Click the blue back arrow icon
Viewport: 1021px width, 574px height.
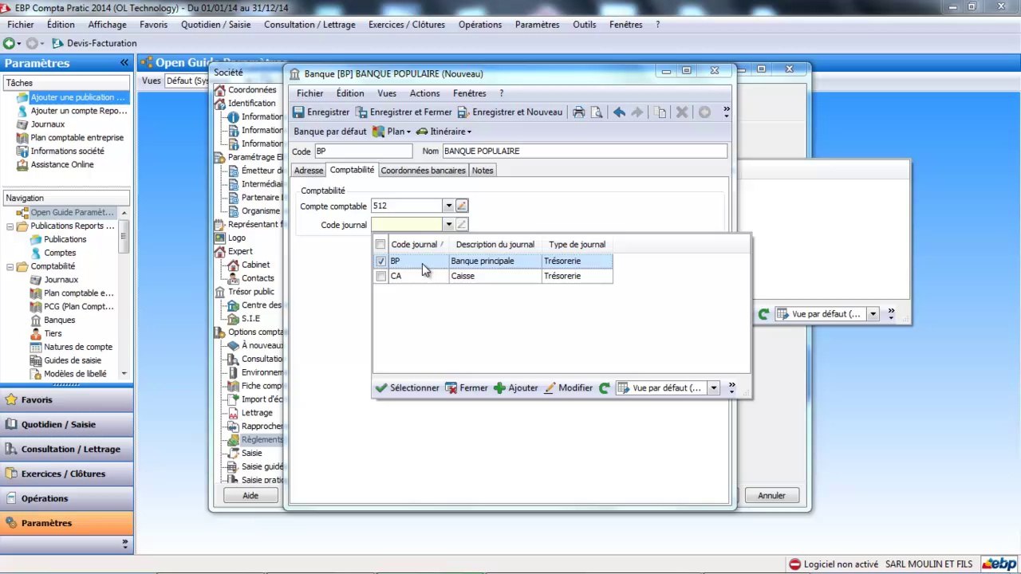click(x=619, y=112)
